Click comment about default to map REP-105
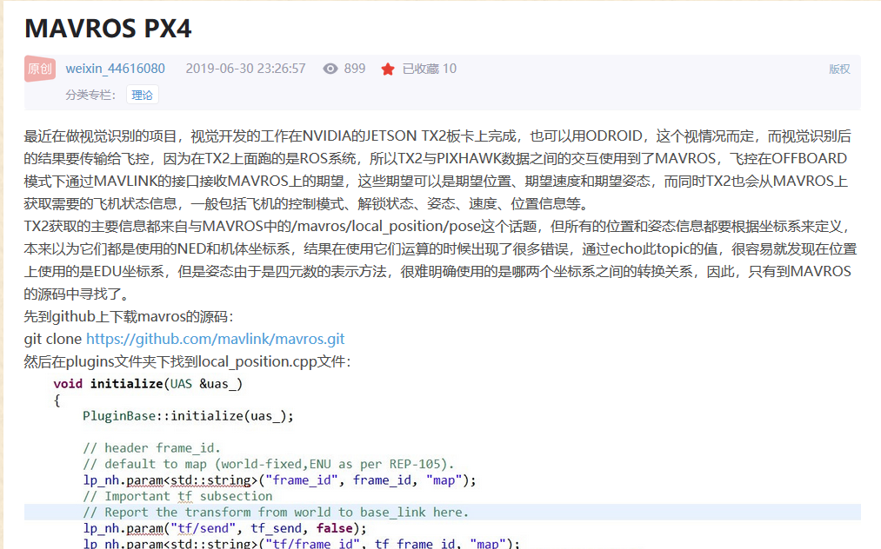Screen dimensions: 881x549 268,464
